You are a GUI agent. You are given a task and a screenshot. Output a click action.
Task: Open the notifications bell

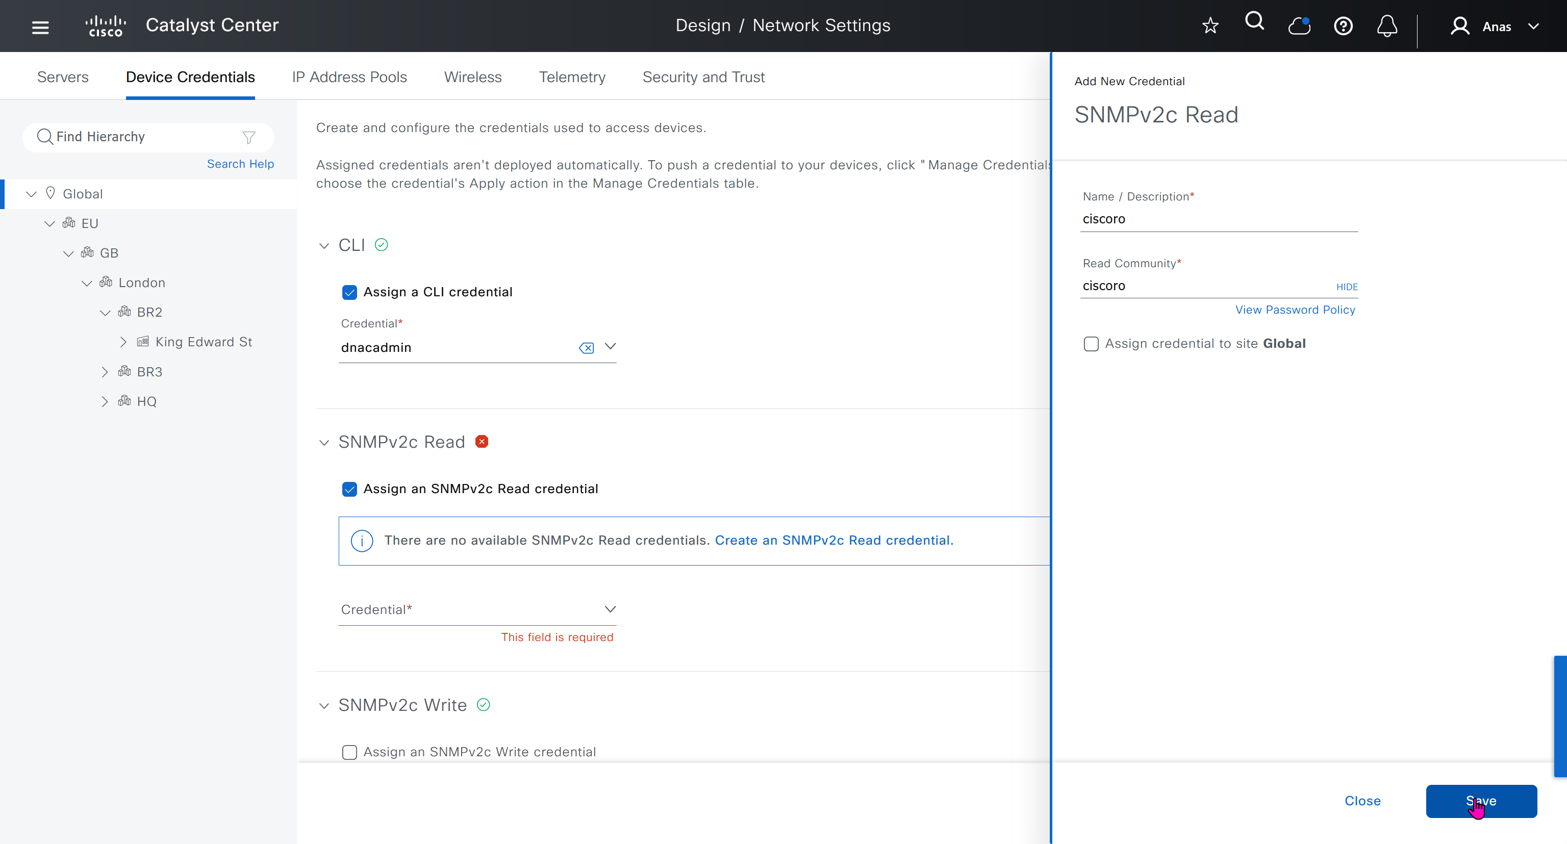click(x=1387, y=26)
